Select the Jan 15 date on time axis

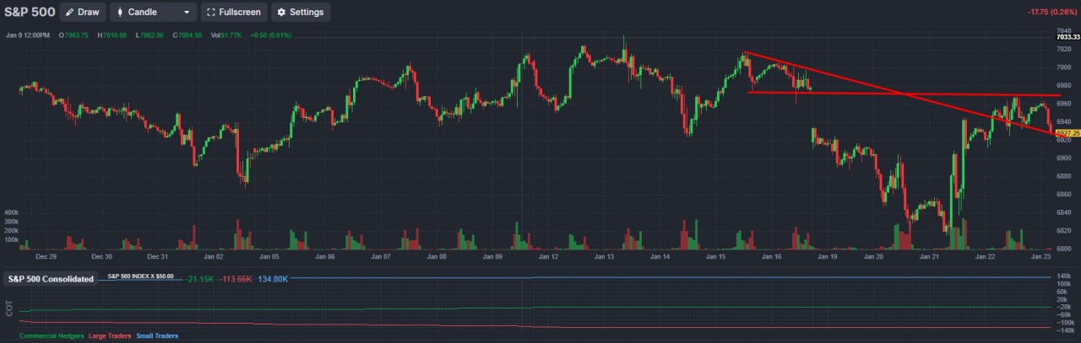click(717, 255)
